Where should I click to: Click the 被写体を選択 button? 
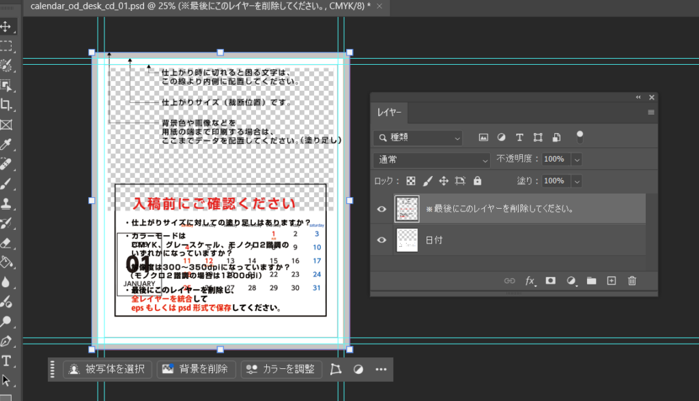(106, 370)
